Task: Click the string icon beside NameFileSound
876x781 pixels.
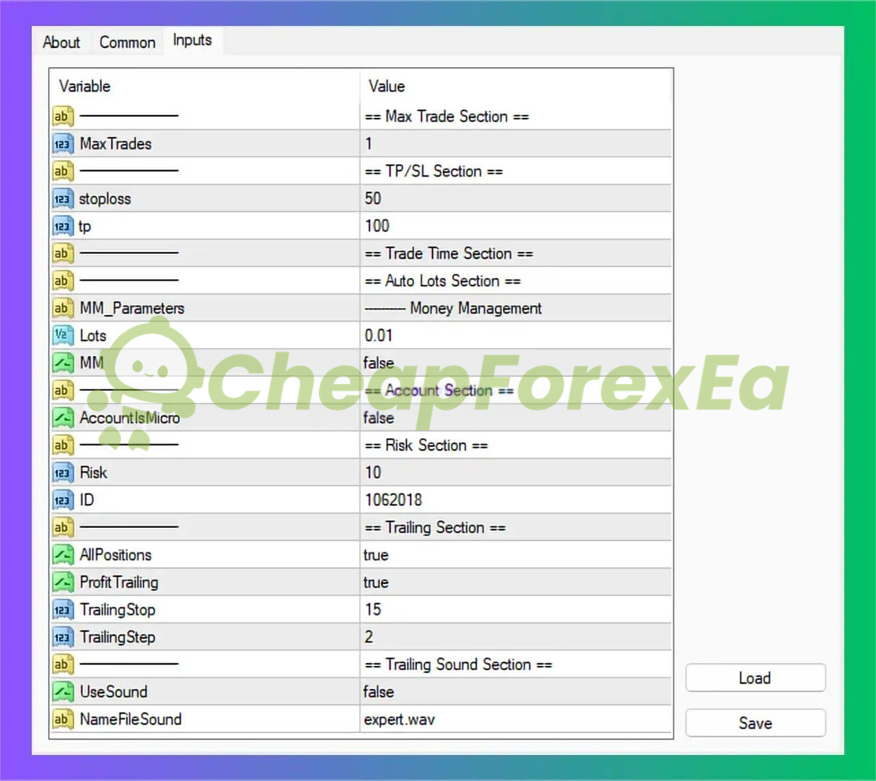Action: click(62, 719)
